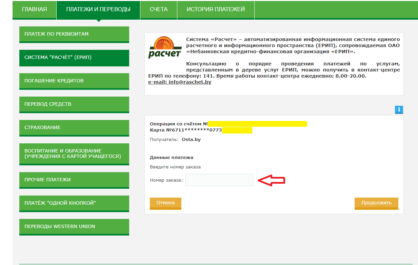The image size is (418, 265).
Task: Select the Страхование sidebar item
Action: click(74, 128)
